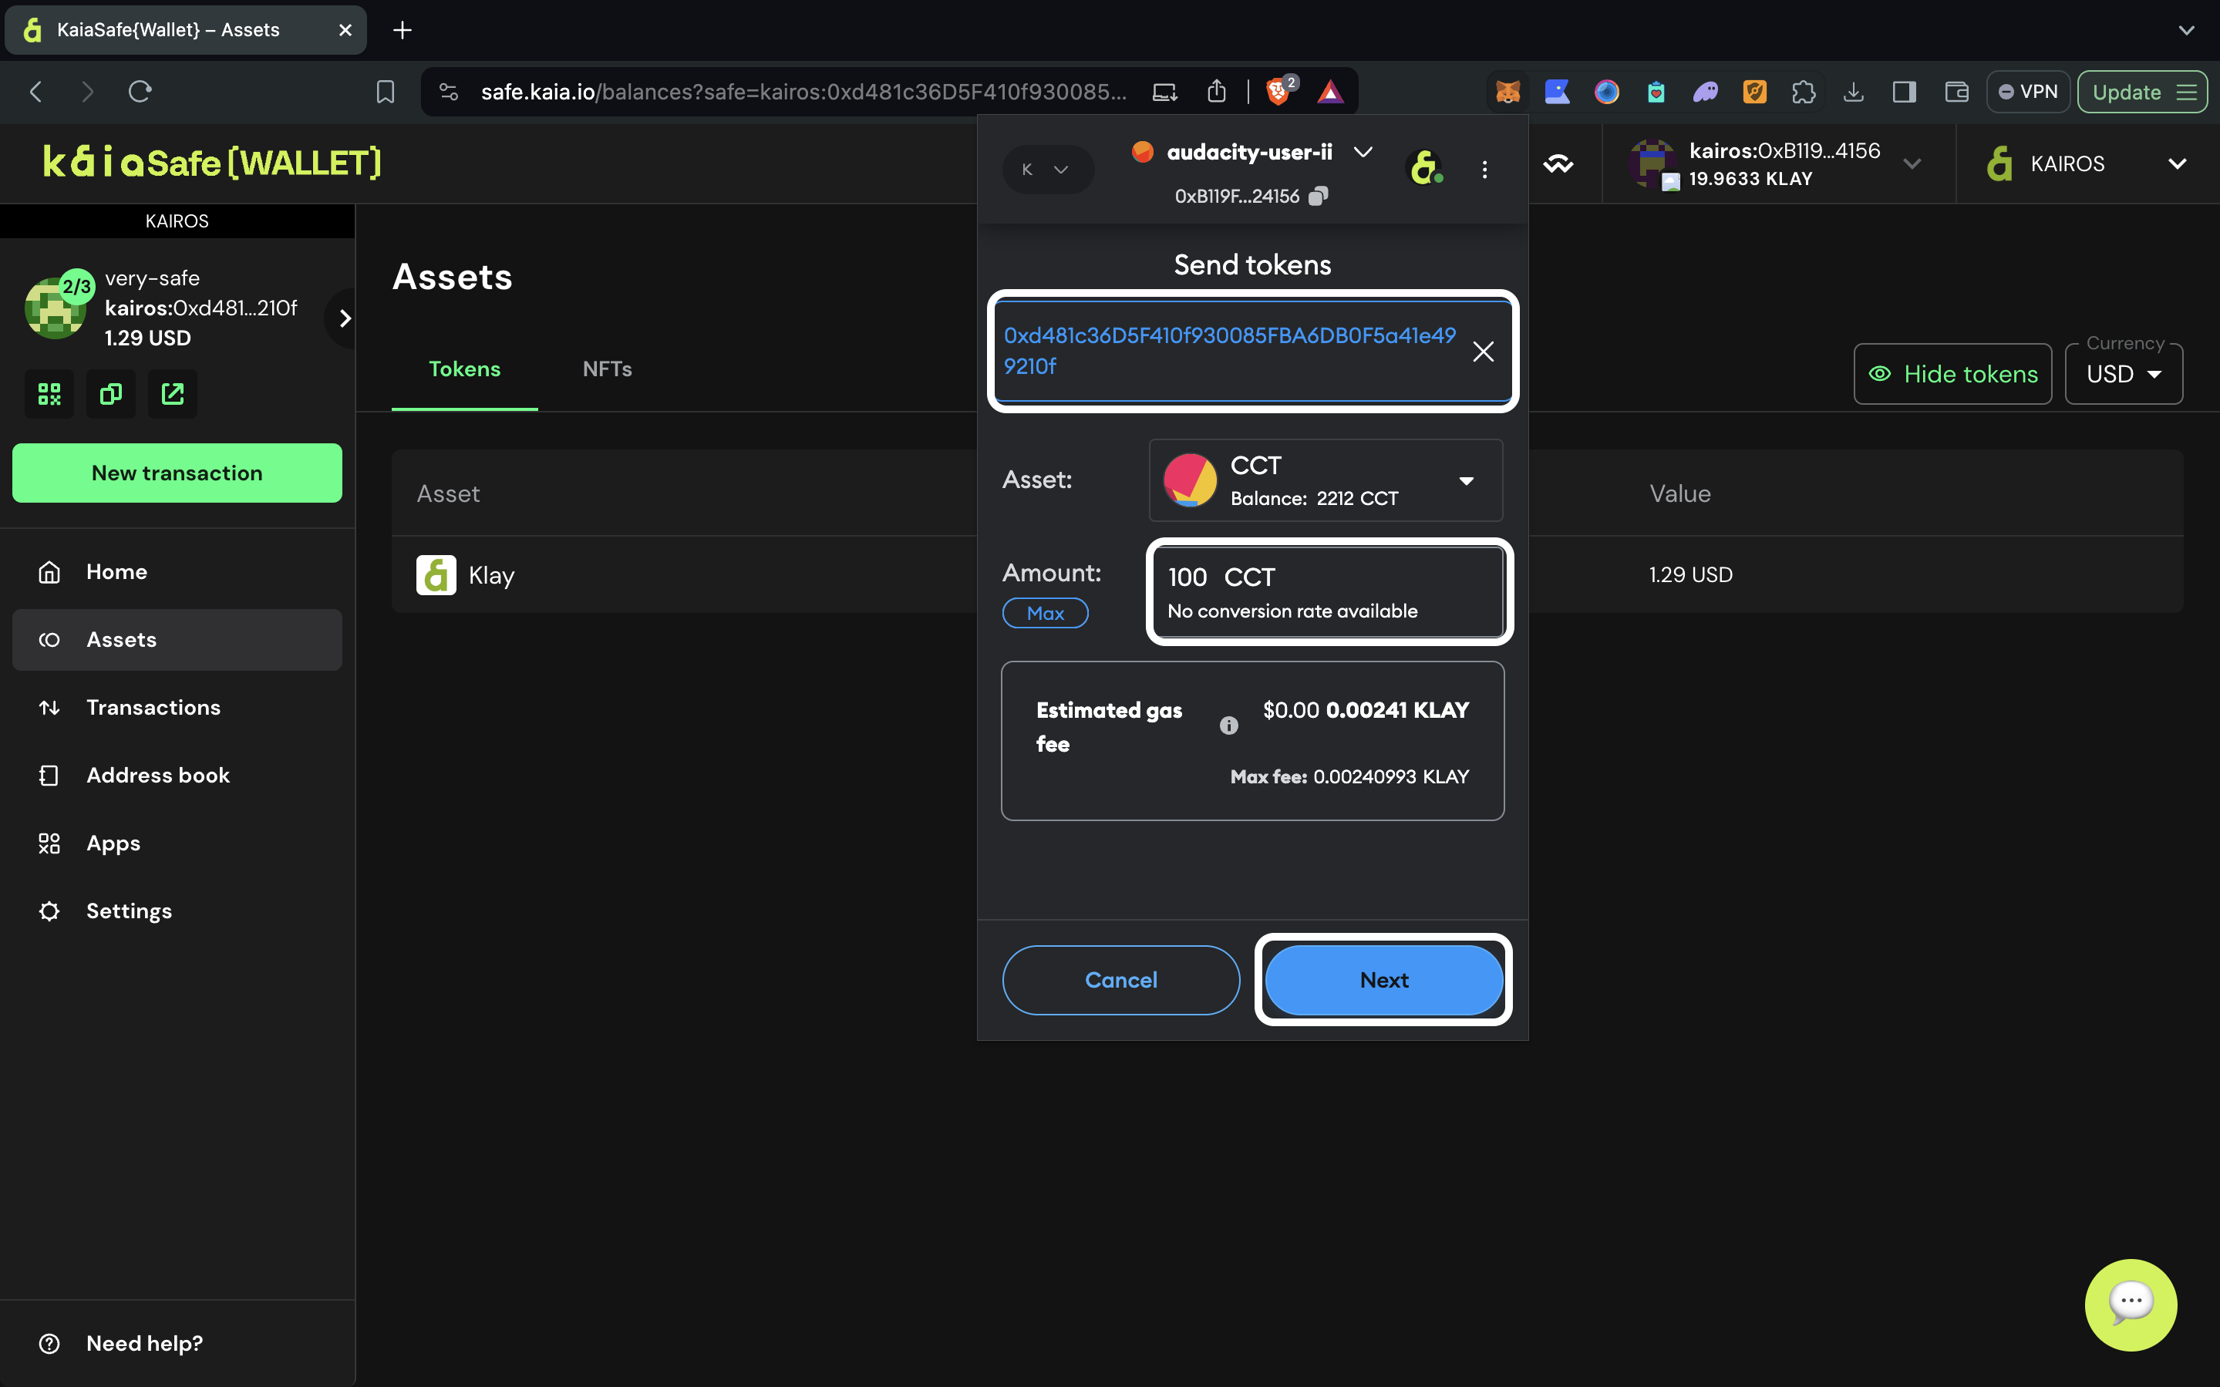Open the wallet three-dot options menu
The width and height of the screenshot is (2220, 1387).
[1484, 170]
